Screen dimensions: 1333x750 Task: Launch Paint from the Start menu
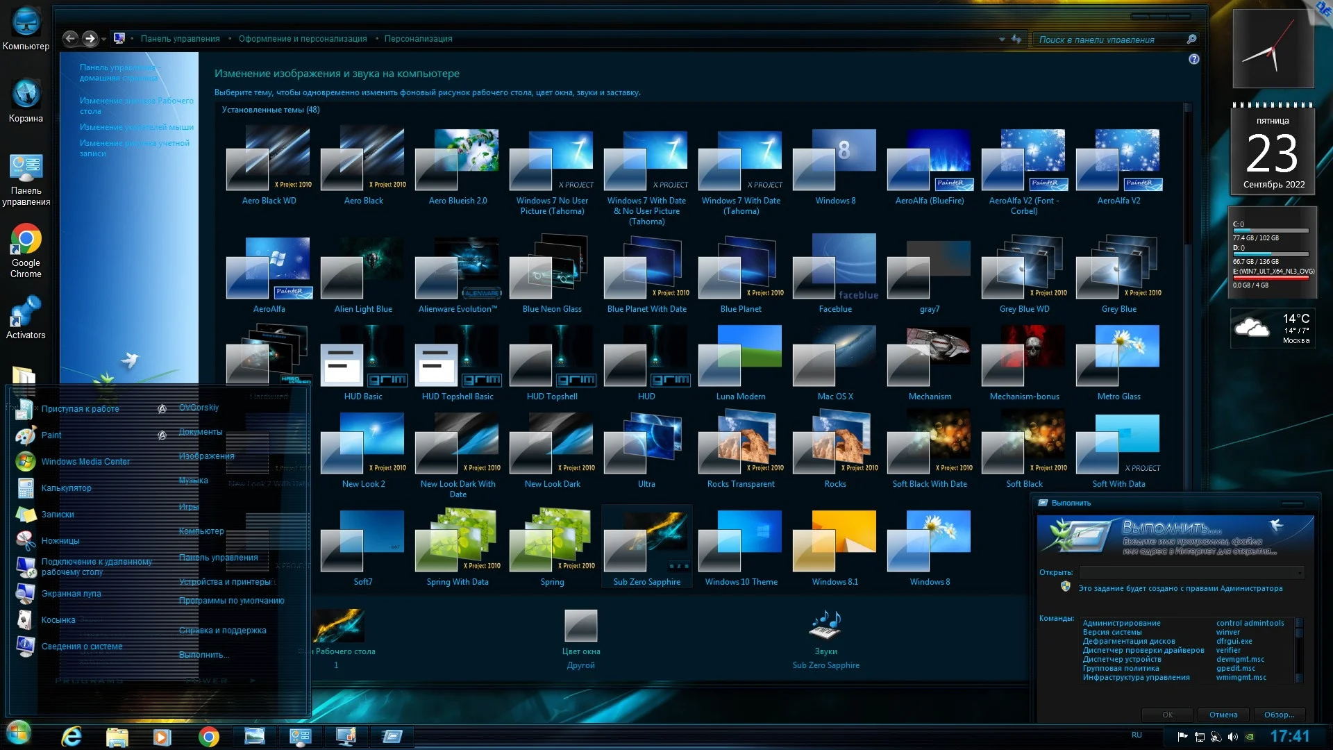[51, 435]
